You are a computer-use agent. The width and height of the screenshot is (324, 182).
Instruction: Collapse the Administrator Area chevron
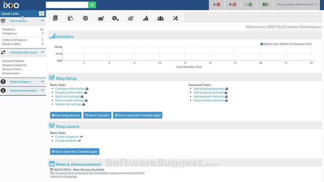[42, 52]
